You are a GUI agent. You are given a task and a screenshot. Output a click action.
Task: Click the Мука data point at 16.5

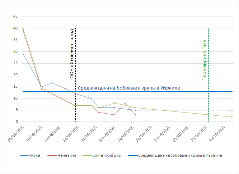pyautogui.click(x=52, y=83)
